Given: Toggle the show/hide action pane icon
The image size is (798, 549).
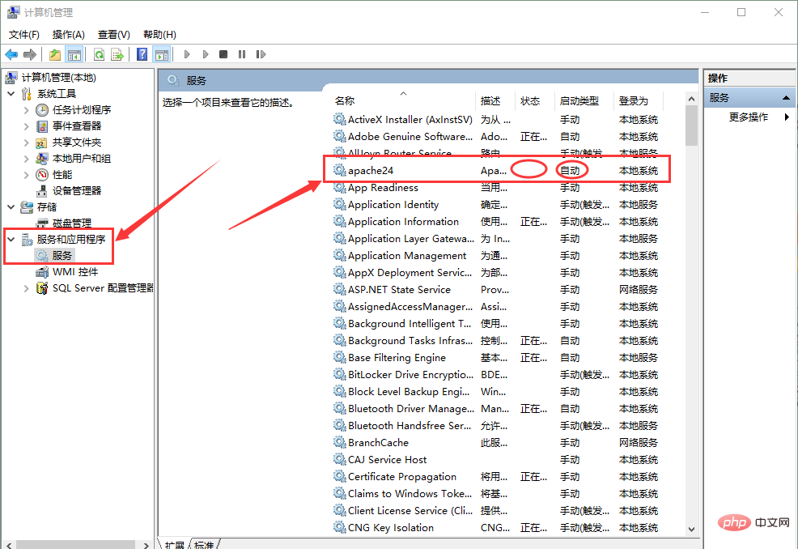Looking at the screenshot, I should (x=162, y=54).
